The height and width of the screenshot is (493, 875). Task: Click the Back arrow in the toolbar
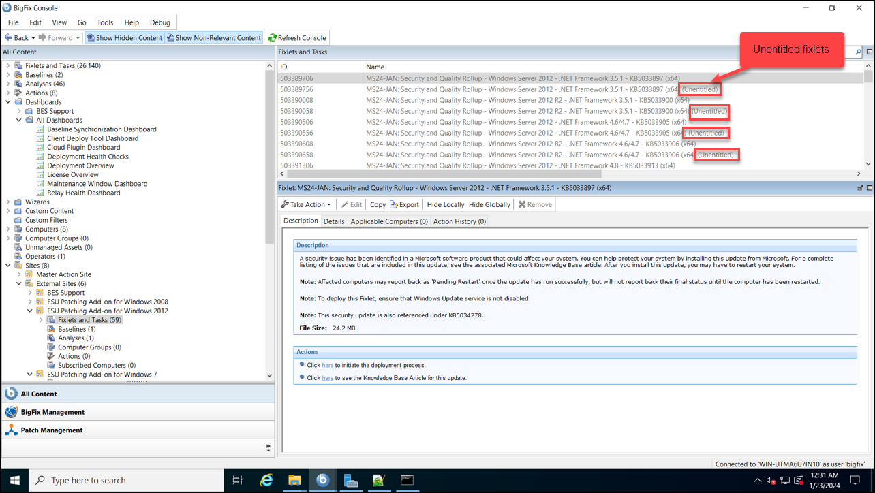click(x=9, y=38)
